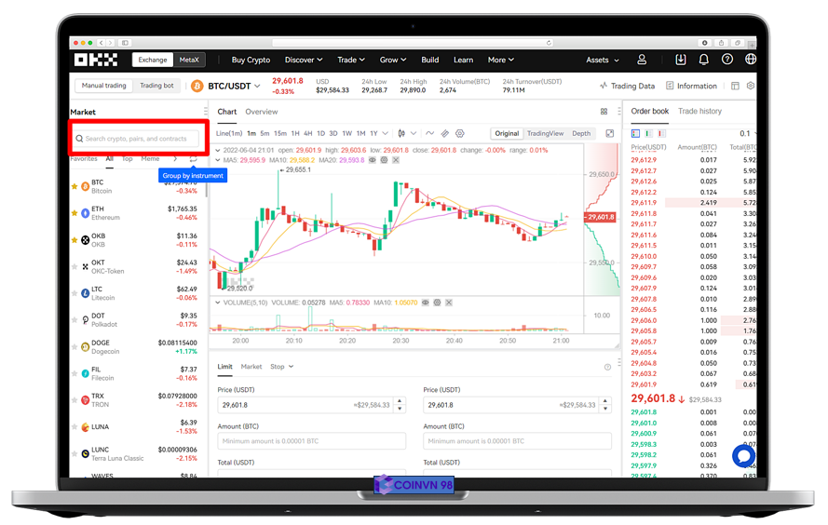Screen dimensions: 828x525
Task: Open the Discover dropdown menu
Action: point(304,60)
